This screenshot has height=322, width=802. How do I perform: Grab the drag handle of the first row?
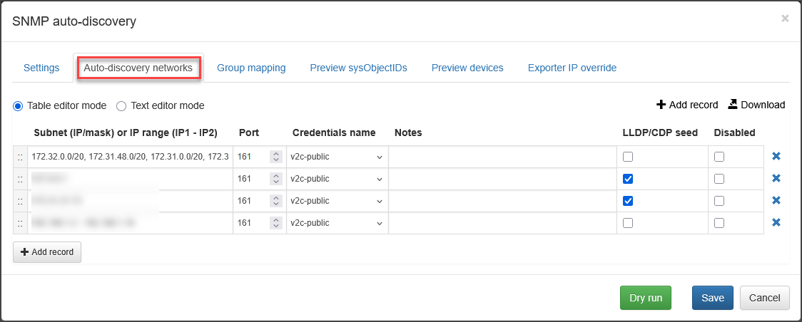coord(20,157)
